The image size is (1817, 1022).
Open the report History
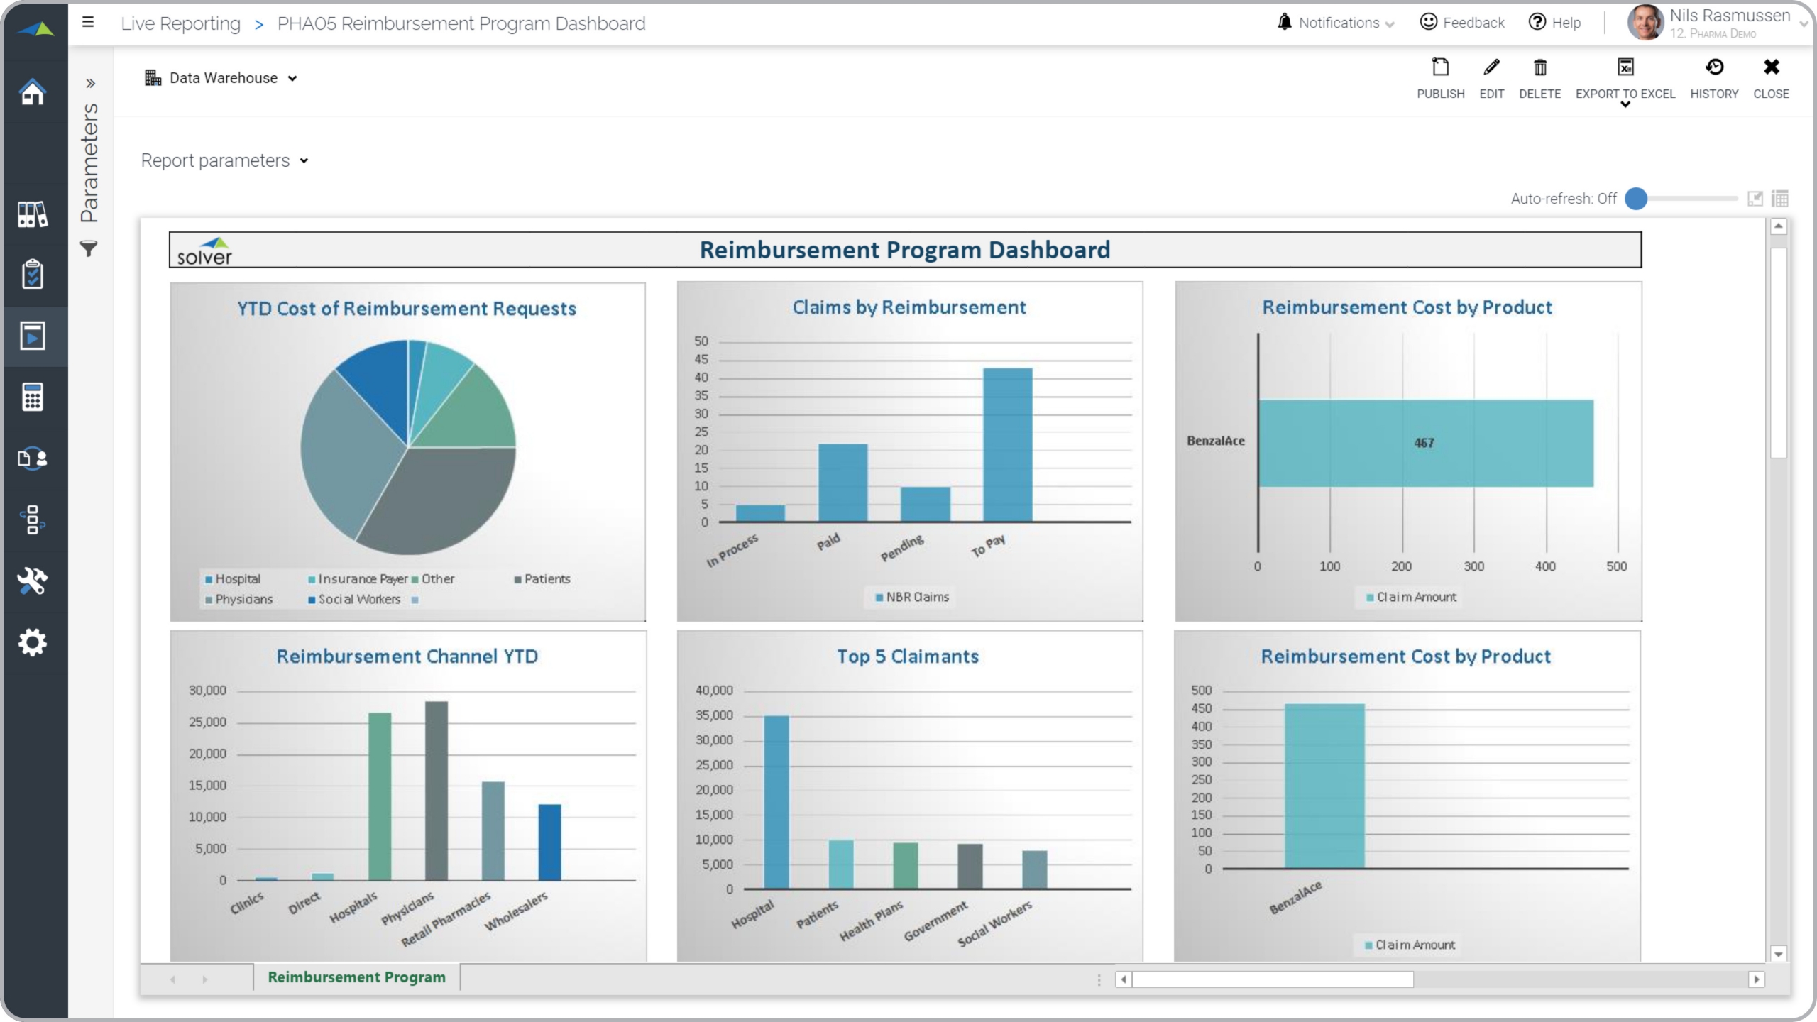pyautogui.click(x=1713, y=67)
